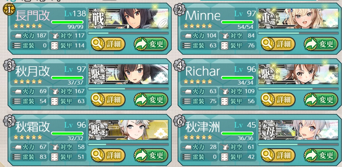The height and width of the screenshot is (167, 342).
Task: Change the Richar ship via 変更
Action: [x=321, y=99]
